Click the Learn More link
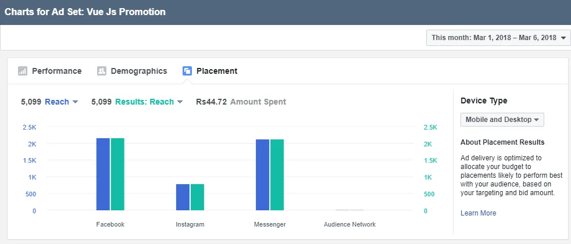571x244 pixels. pyautogui.click(x=478, y=213)
